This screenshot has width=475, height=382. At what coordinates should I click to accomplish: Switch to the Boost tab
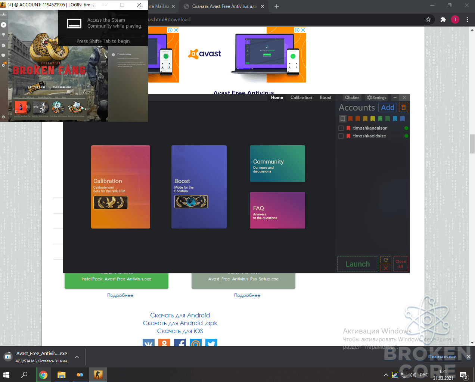326,97
